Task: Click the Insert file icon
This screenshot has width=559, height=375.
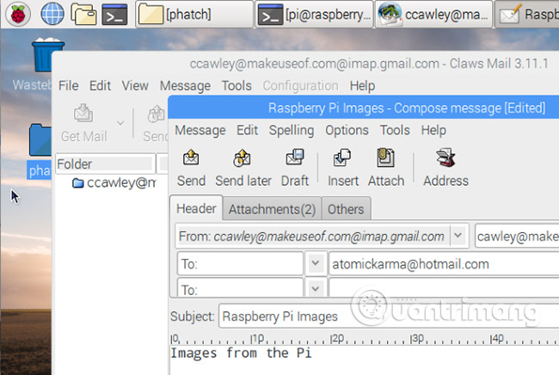Action: [x=343, y=168]
